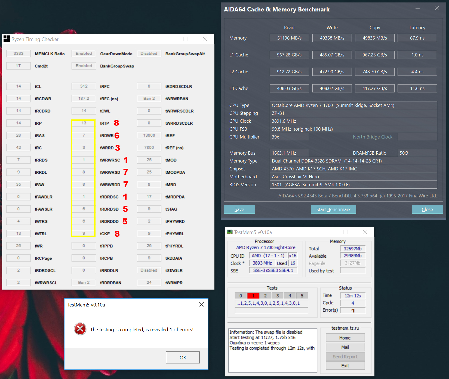Click the tRTP value 13

click(x=84, y=123)
